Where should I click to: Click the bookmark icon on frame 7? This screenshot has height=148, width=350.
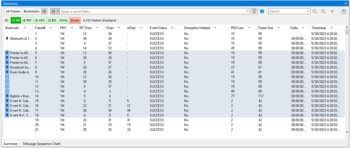pos(7,62)
